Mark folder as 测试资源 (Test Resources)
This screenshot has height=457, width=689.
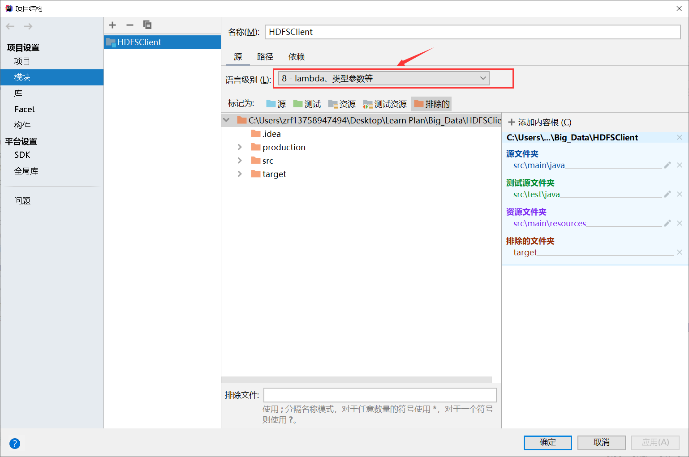point(385,104)
